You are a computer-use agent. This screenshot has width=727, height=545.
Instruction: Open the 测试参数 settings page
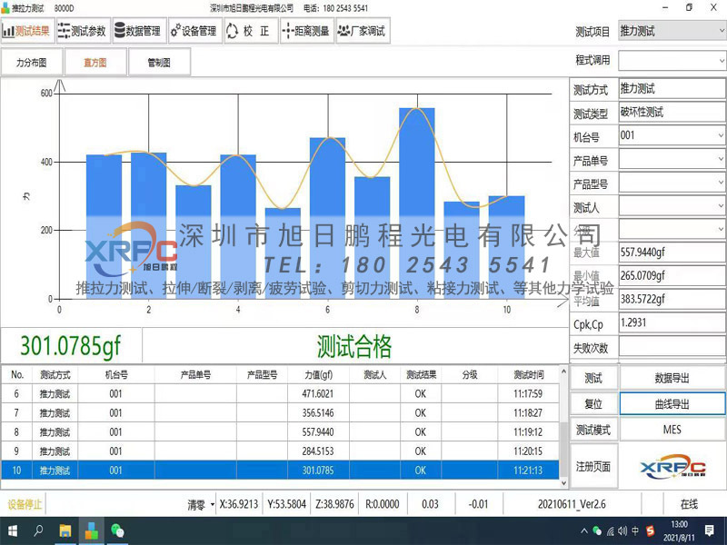click(x=84, y=31)
